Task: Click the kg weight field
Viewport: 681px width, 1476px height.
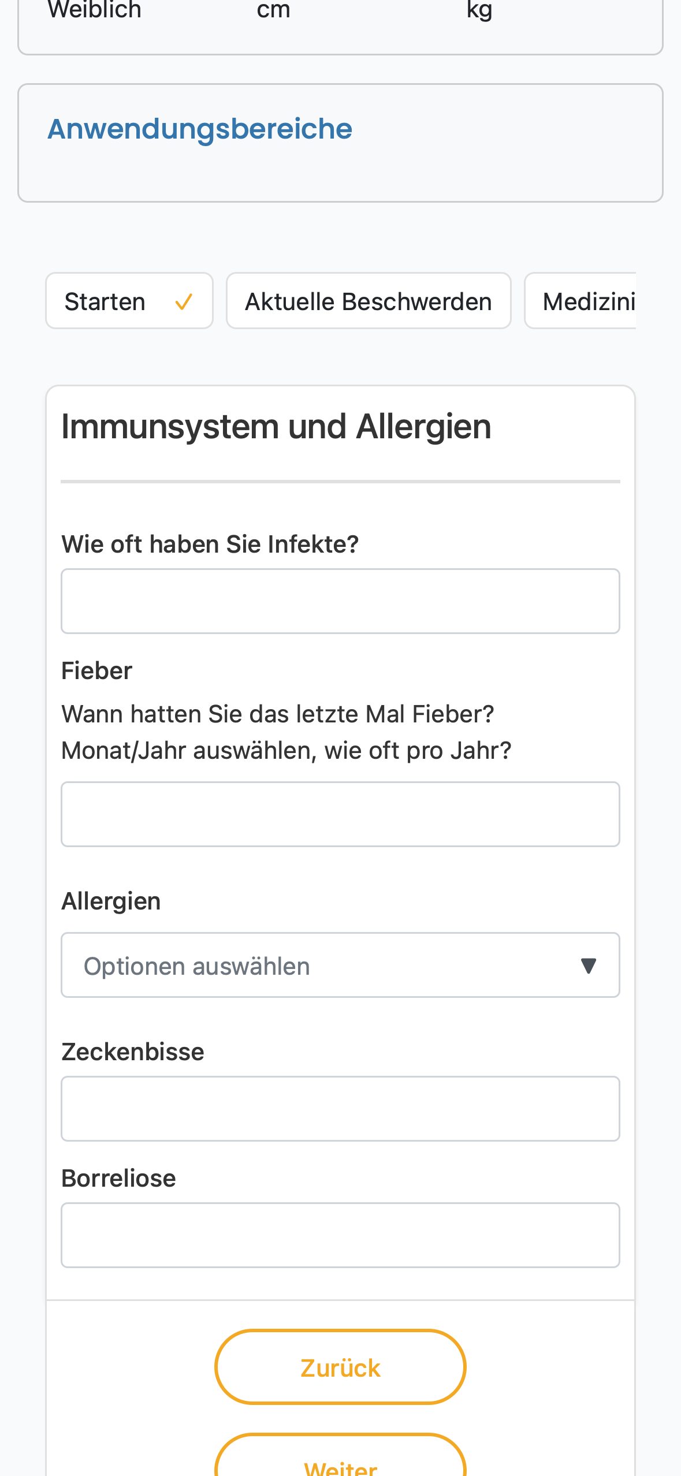Action: tap(479, 10)
